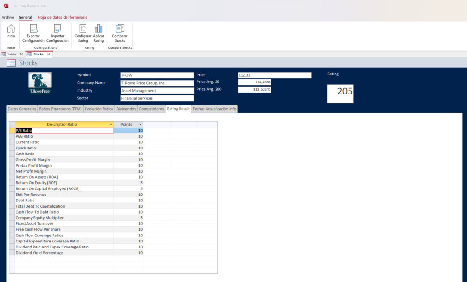
Task: Click the Price Avg. 200 field
Action: (x=255, y=89)
